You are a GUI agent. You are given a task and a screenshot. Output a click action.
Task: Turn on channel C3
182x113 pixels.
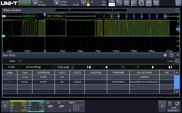click(50, 106)
